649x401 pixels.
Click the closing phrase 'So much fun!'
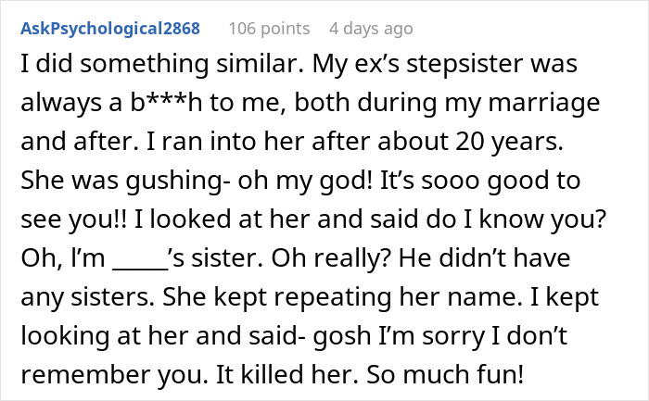[445, 374]
